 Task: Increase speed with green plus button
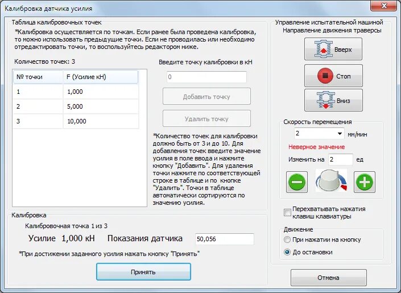365,182
